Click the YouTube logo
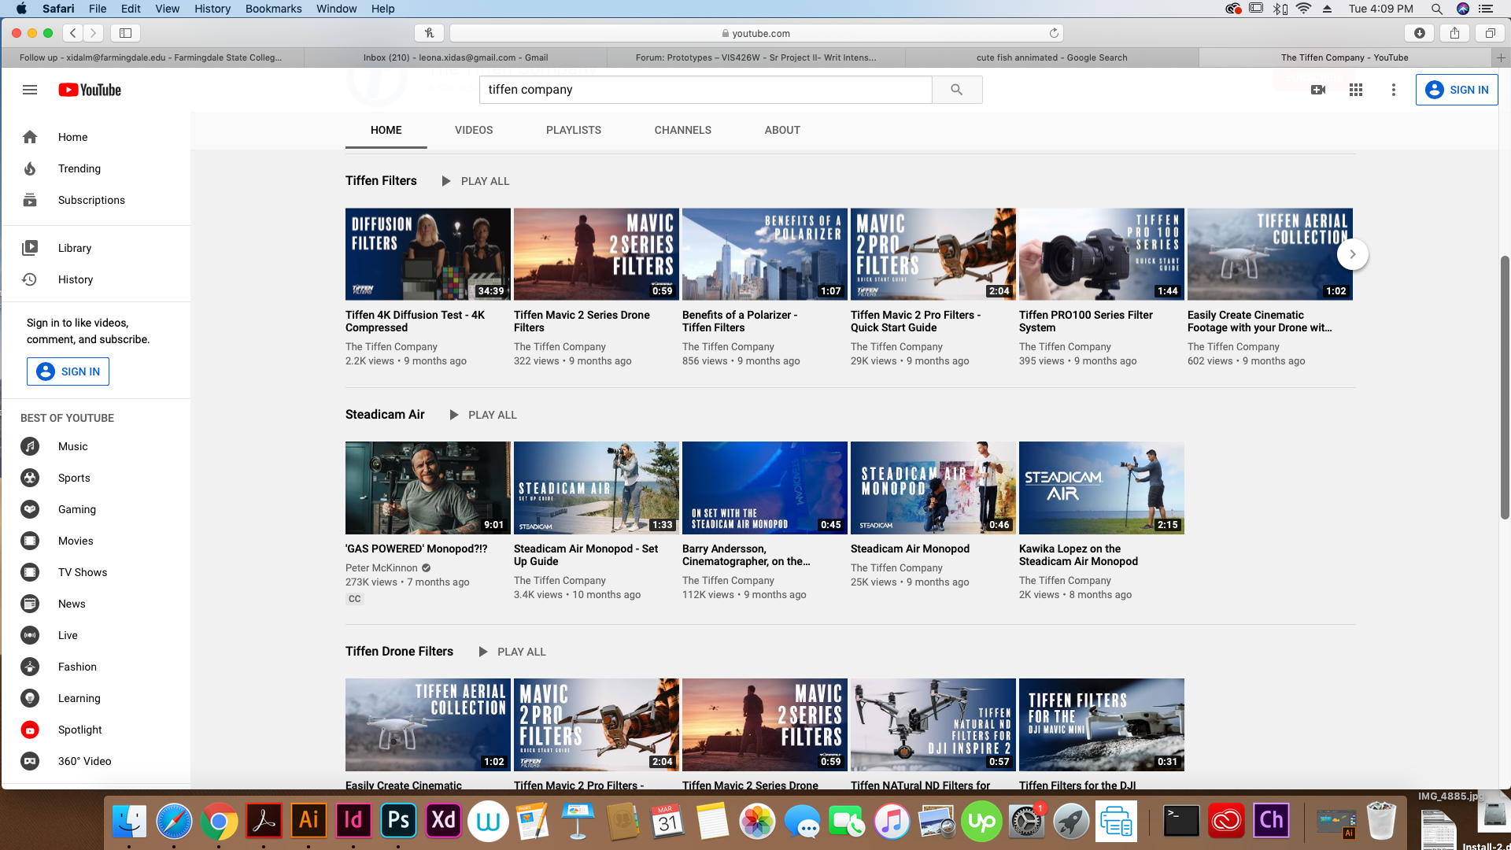This screenshot has width=1511, height=850. [x=90, y=90]
